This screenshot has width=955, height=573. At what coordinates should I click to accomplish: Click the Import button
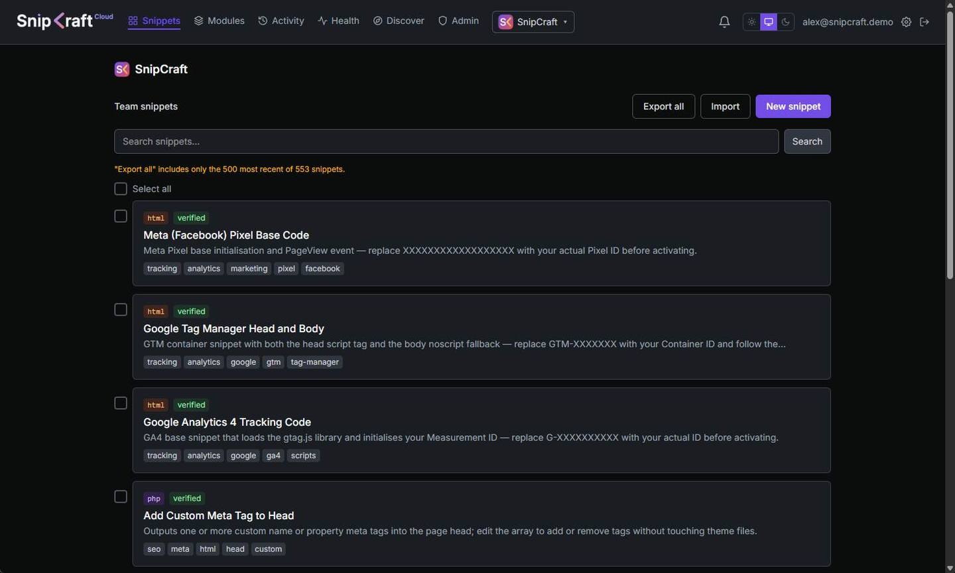tap(725, 106)
